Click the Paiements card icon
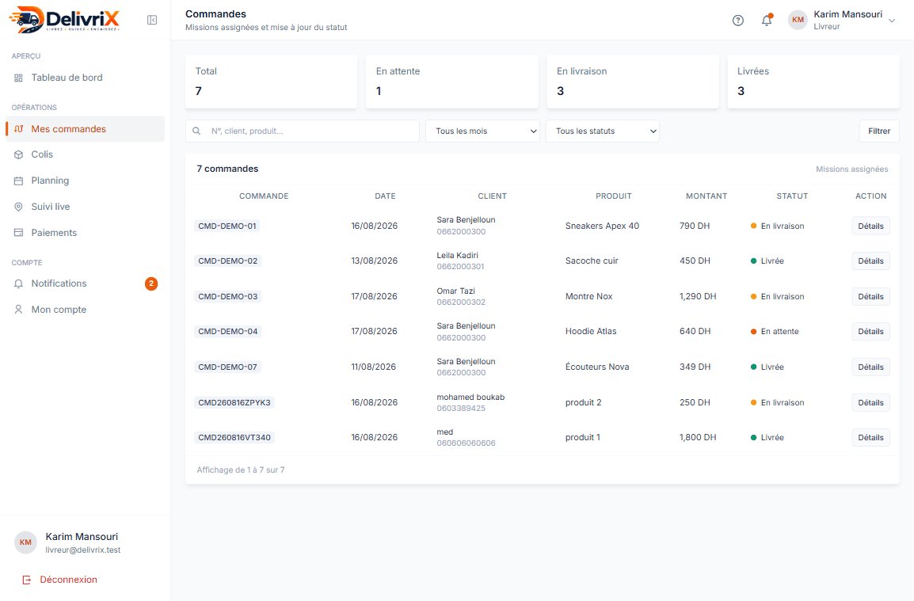 pos(19,233)
